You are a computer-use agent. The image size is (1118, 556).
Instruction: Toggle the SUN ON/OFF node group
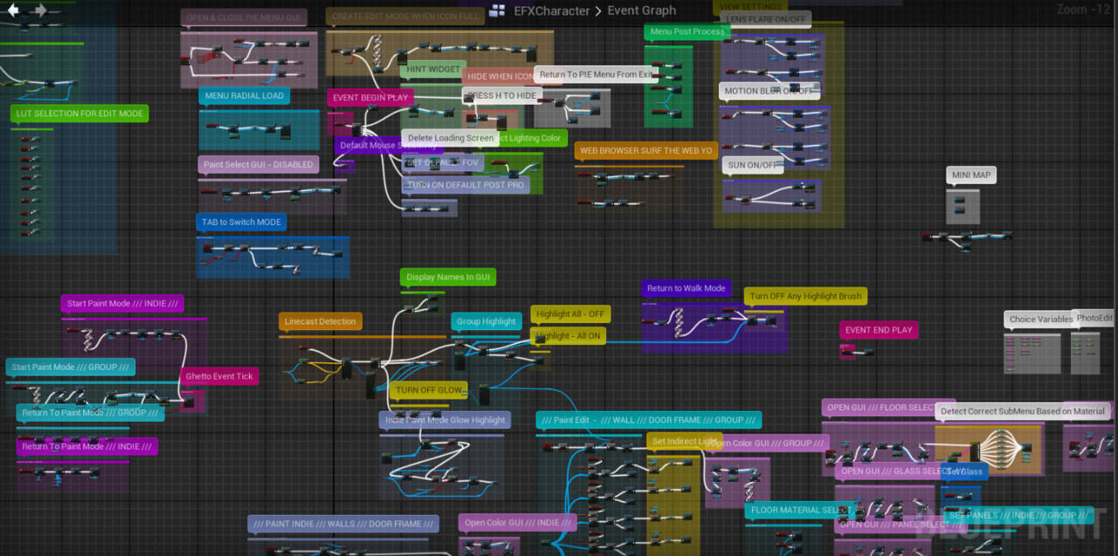(x=752, y=165)
